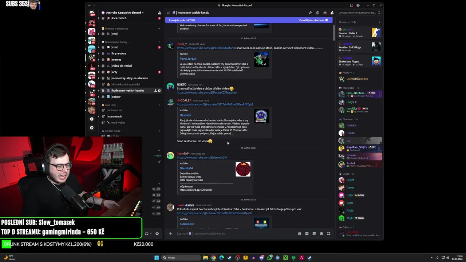Screen dimensions: 466x262
Task: Click Hasdaler embed channel thumbnail
Action: tap(261, 116)
